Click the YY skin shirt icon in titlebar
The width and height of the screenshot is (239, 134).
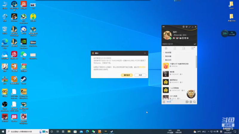tap(186, 27)
